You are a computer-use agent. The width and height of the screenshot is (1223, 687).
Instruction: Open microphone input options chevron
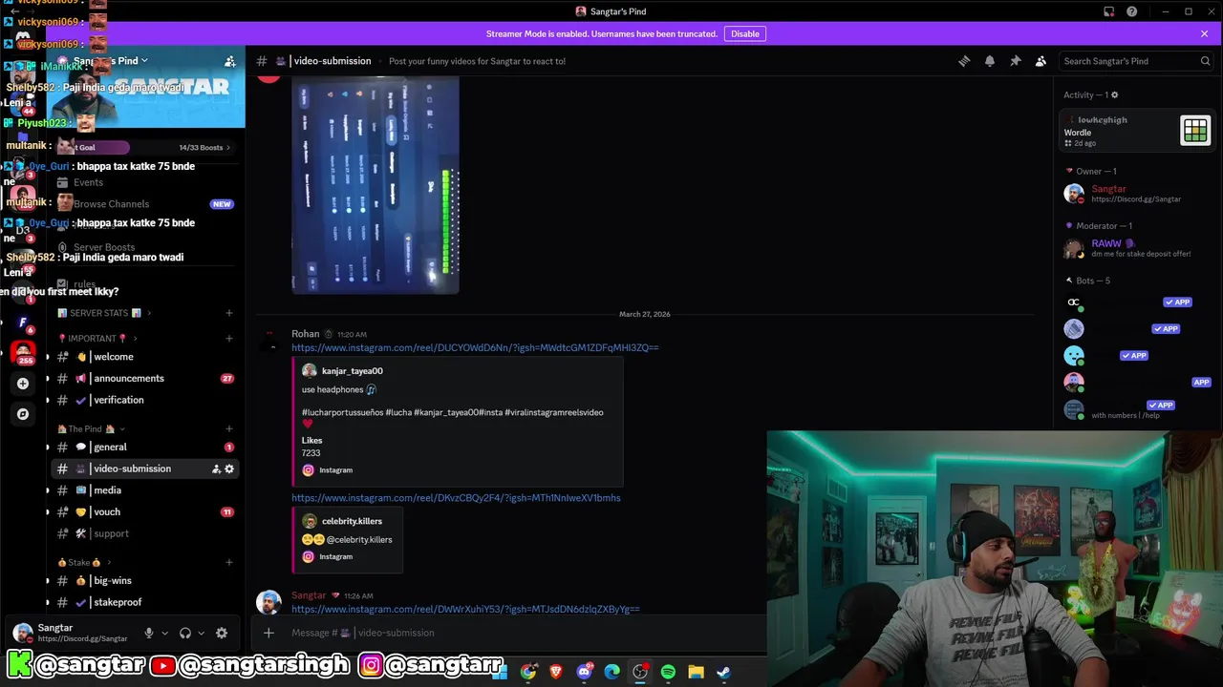164,633
